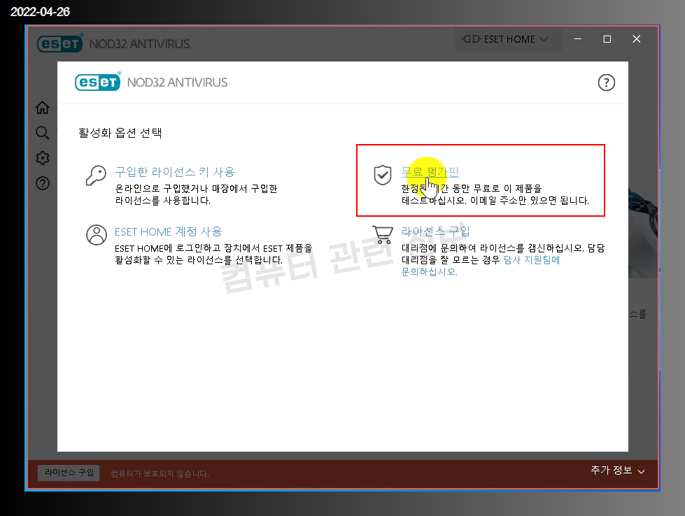Close the ESET NOD32 window
Image resolution: width=685 pixels, height=516 pixels.
pos(637,39)
